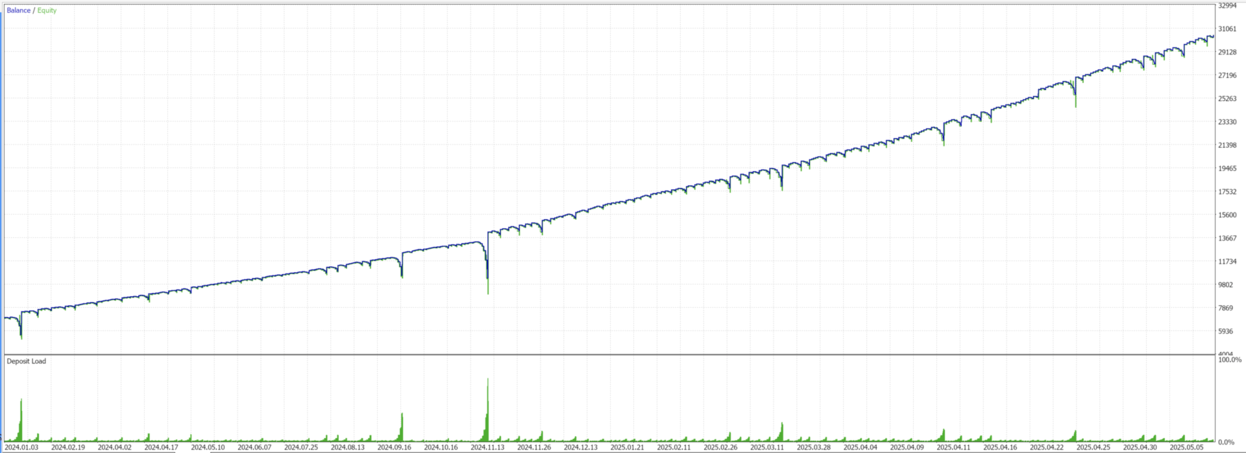Select the 2024.09.16 date label

click(395, 447)
